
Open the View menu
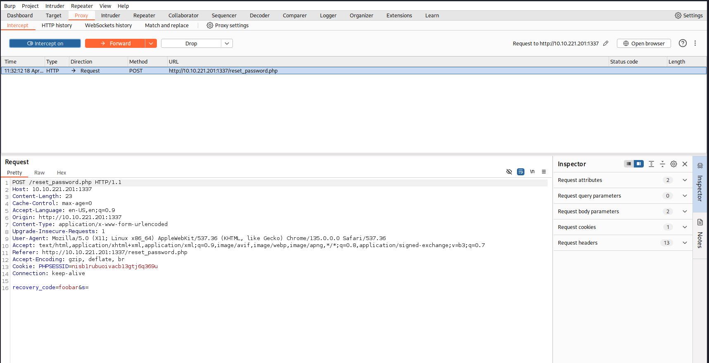tap(105, 6)
